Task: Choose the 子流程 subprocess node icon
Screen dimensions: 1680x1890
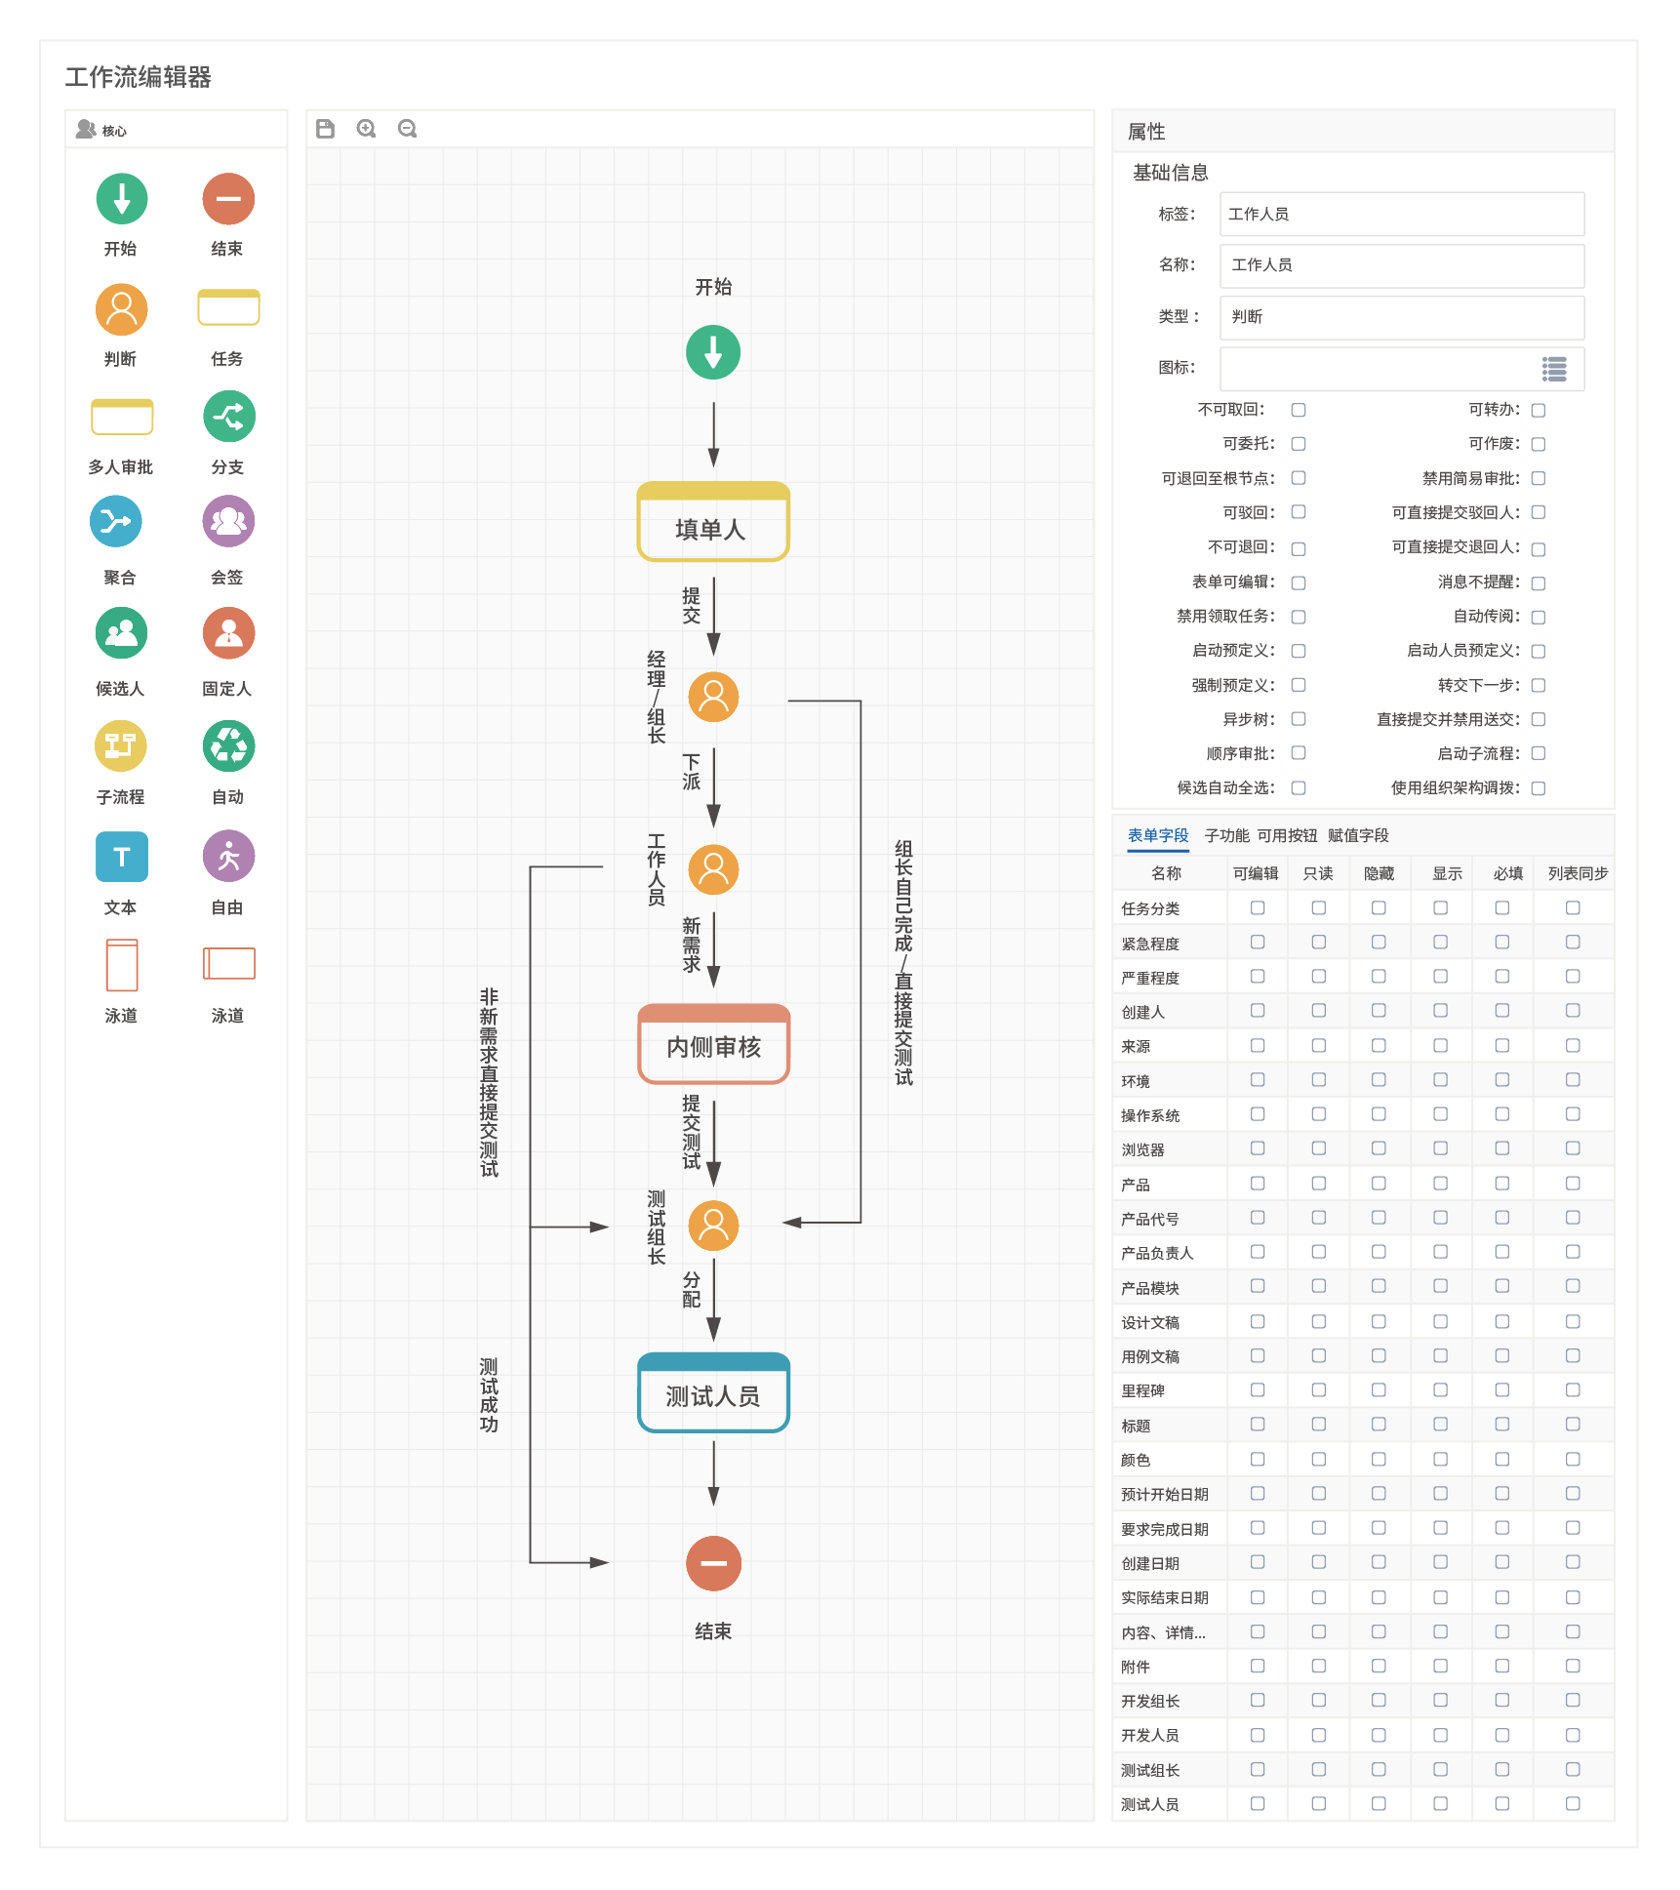Action: tap(121, 746)
